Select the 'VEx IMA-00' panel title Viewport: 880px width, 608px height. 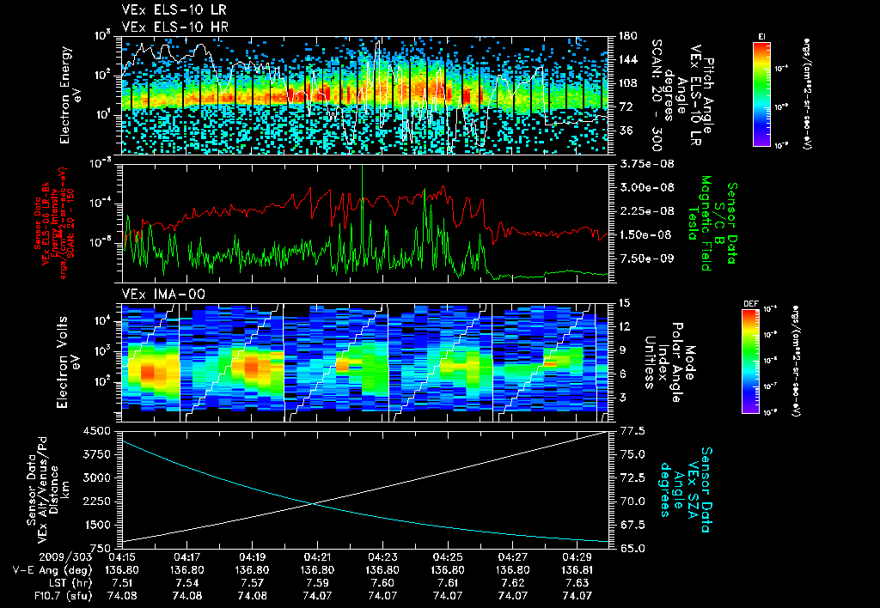[x=163, y=295]
